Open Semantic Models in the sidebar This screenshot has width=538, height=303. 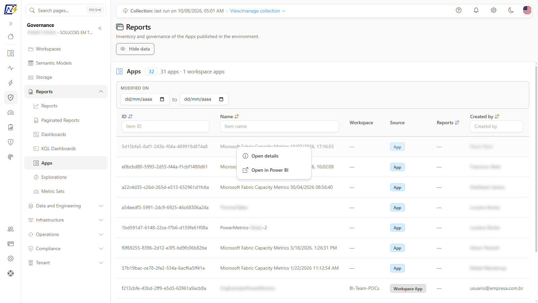click(x=66, y=63)
